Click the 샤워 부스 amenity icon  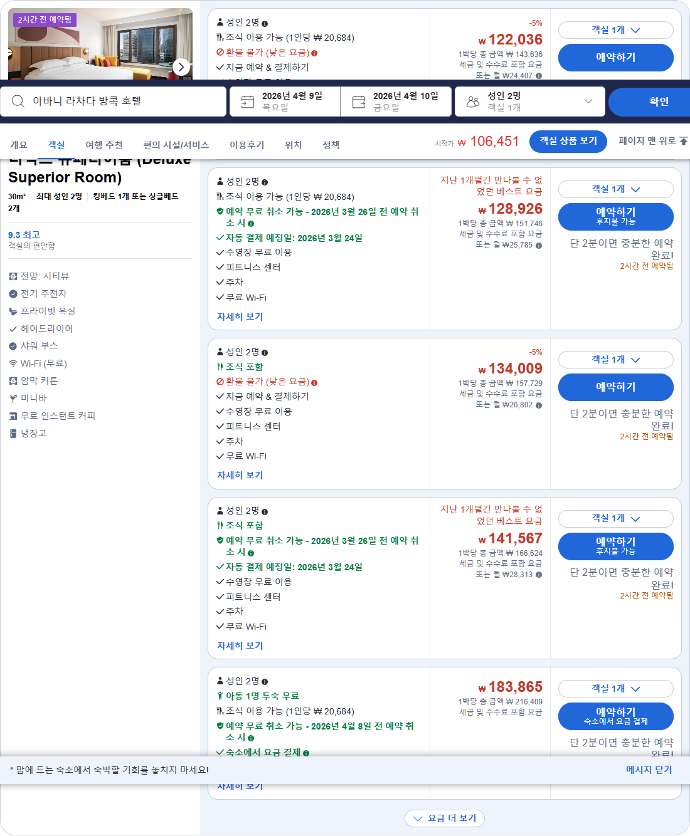click(x=13, y=346)
